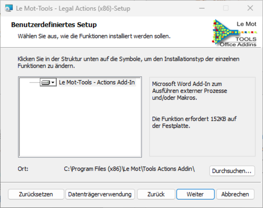Viewport: 263px width, 208px height.
Task: Select the Le Mot-Tools - Actions Add-In tree item
Action: coord(97,83)
